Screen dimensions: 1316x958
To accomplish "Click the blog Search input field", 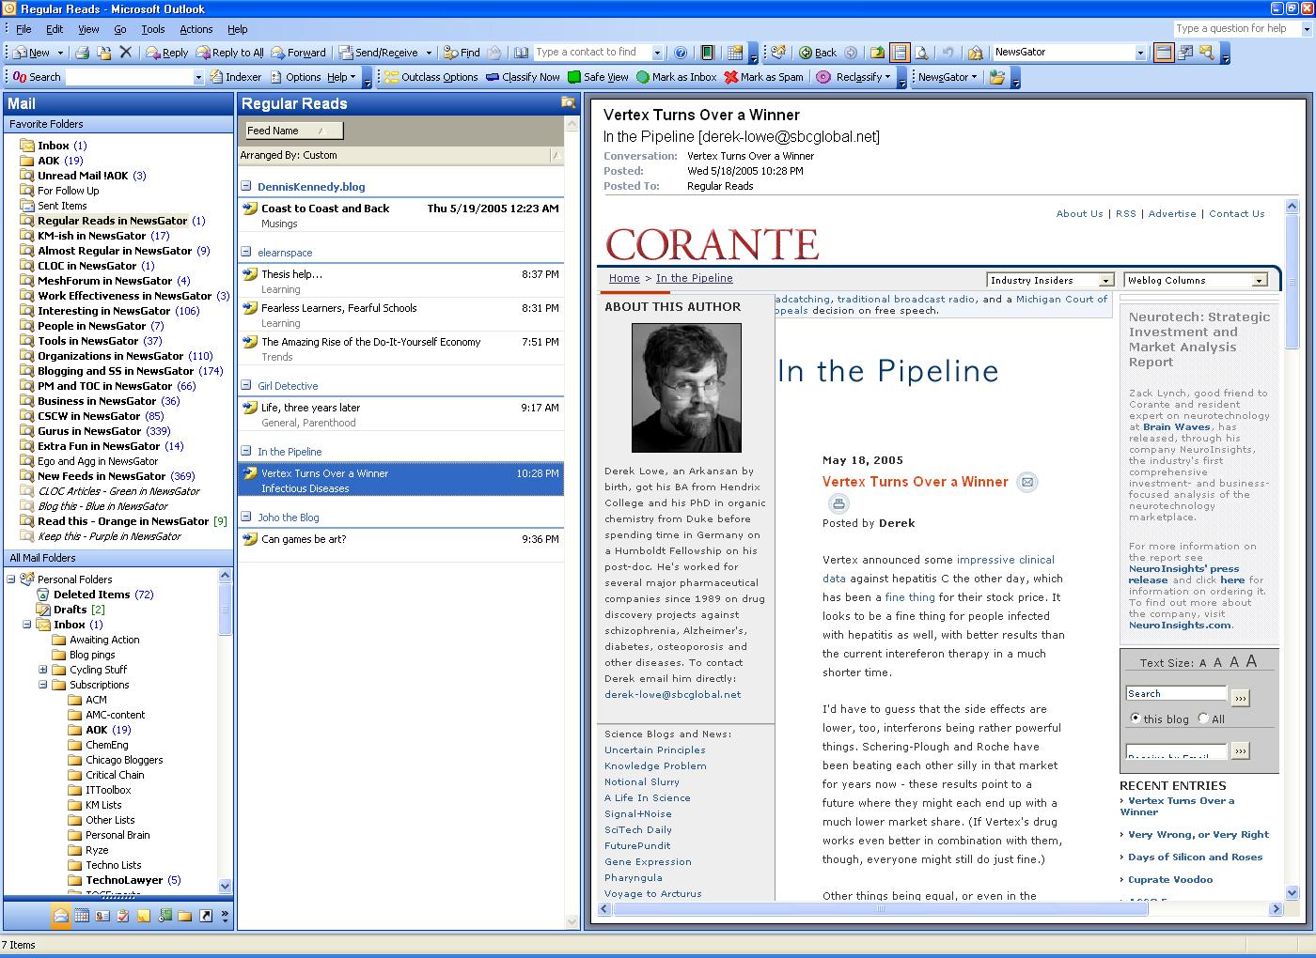I will 1176,693.
